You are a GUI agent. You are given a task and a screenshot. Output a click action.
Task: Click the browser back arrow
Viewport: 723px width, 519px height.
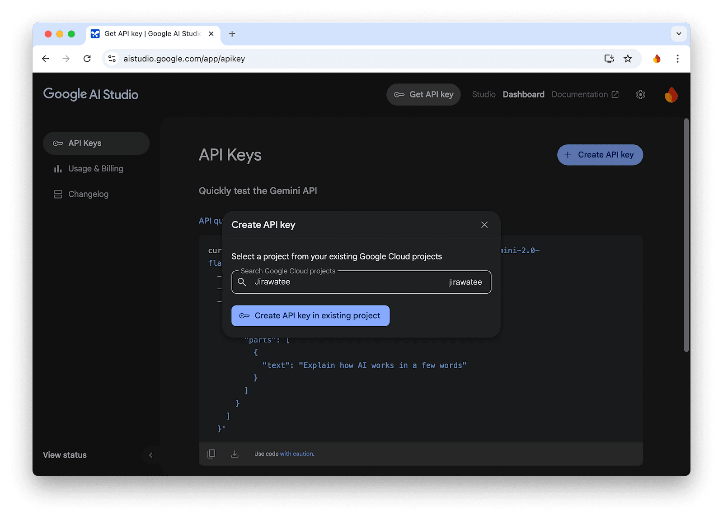click(x=45, y=59)
